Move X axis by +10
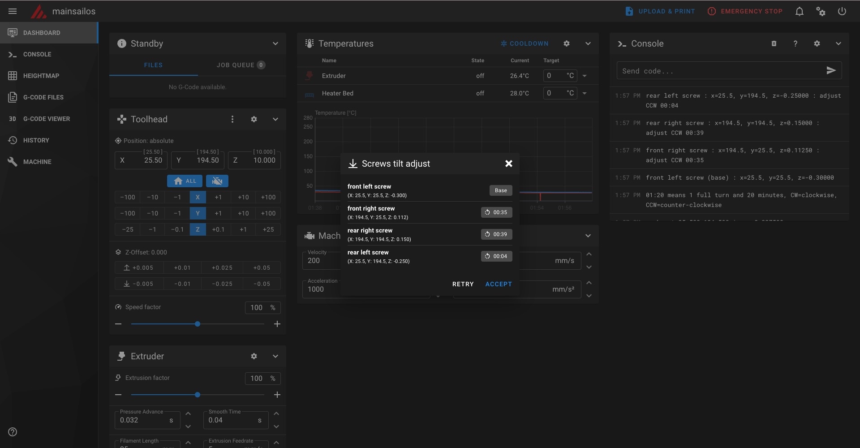Image resolution: width=860 pixels, height=448 pixels. (243, 197)
